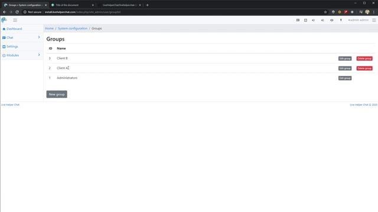Click the Home breadcrumb link
The image size is (378, 212).
[50, 28]
